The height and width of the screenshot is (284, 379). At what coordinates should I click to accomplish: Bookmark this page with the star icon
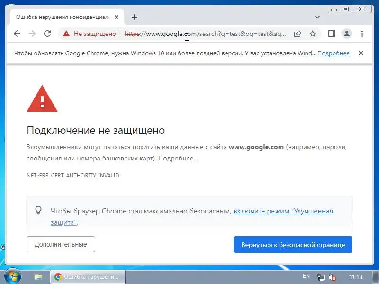tap(313, 34)
